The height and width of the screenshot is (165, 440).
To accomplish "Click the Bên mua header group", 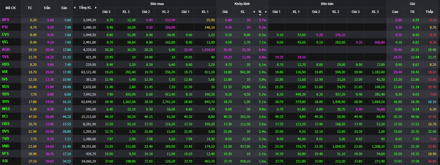I will pos(157,4).
